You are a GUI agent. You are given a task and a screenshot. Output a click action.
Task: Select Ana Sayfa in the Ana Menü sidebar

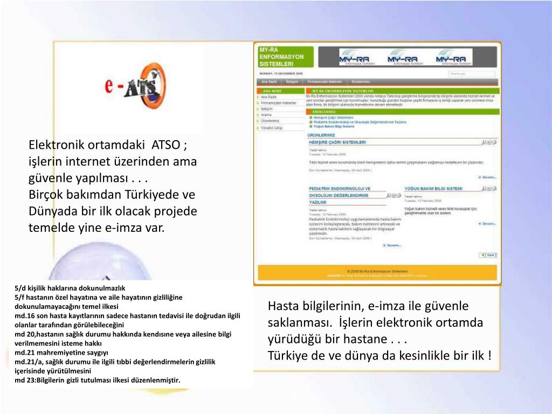pos(268,97)
